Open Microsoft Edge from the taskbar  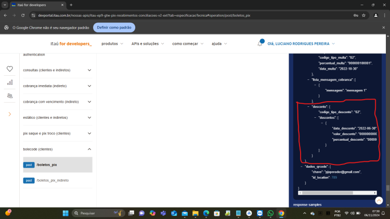point(206,213)
